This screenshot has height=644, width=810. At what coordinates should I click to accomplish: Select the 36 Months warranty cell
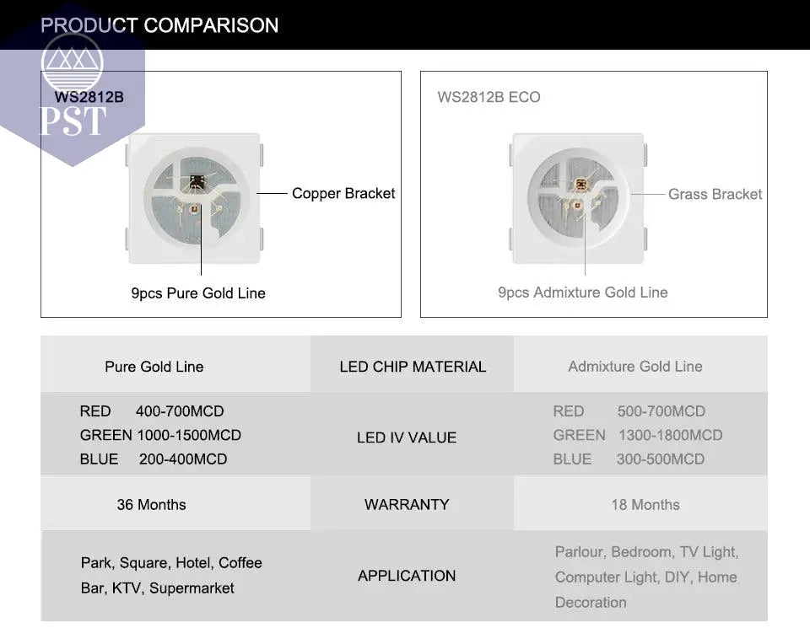(151, 504)
